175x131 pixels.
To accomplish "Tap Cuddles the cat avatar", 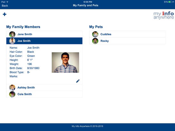I will [95, 34].
